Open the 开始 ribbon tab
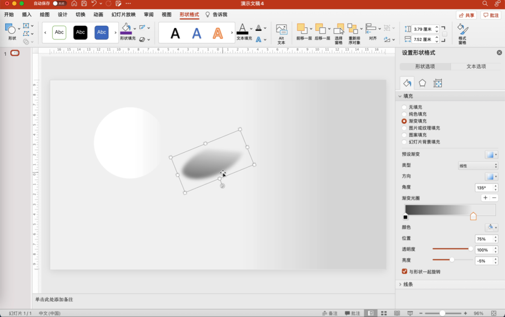Screen dimensions: 505x317 tap(9, 15)
